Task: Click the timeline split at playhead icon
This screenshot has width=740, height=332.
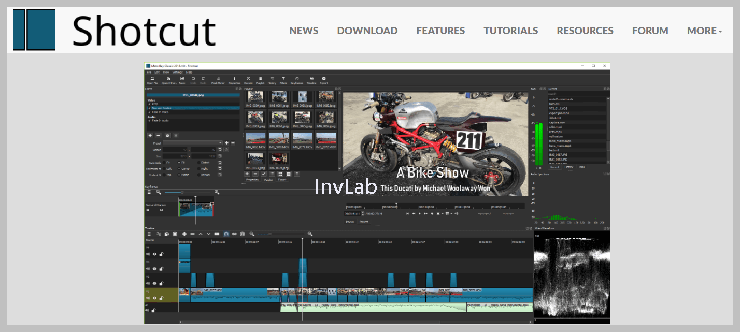Action: tap(217, 234)
